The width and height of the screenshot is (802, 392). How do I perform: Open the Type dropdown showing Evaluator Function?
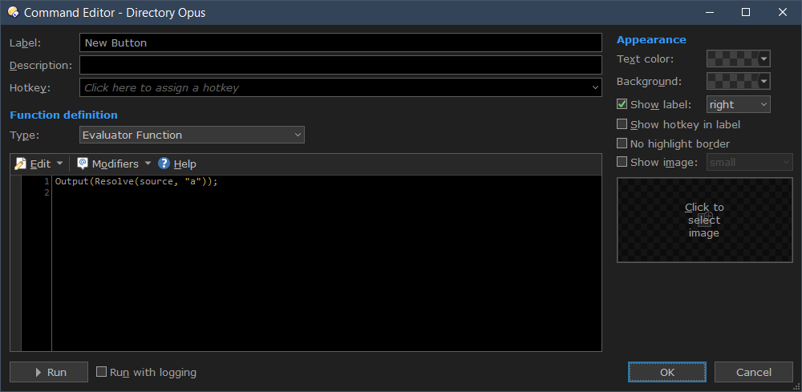point(192,135)
